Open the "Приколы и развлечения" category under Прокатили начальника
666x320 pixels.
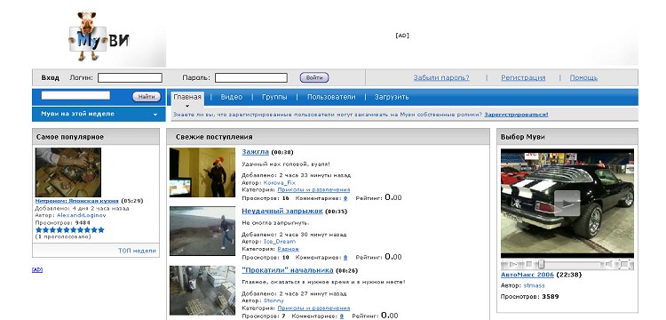pos(313,308)
